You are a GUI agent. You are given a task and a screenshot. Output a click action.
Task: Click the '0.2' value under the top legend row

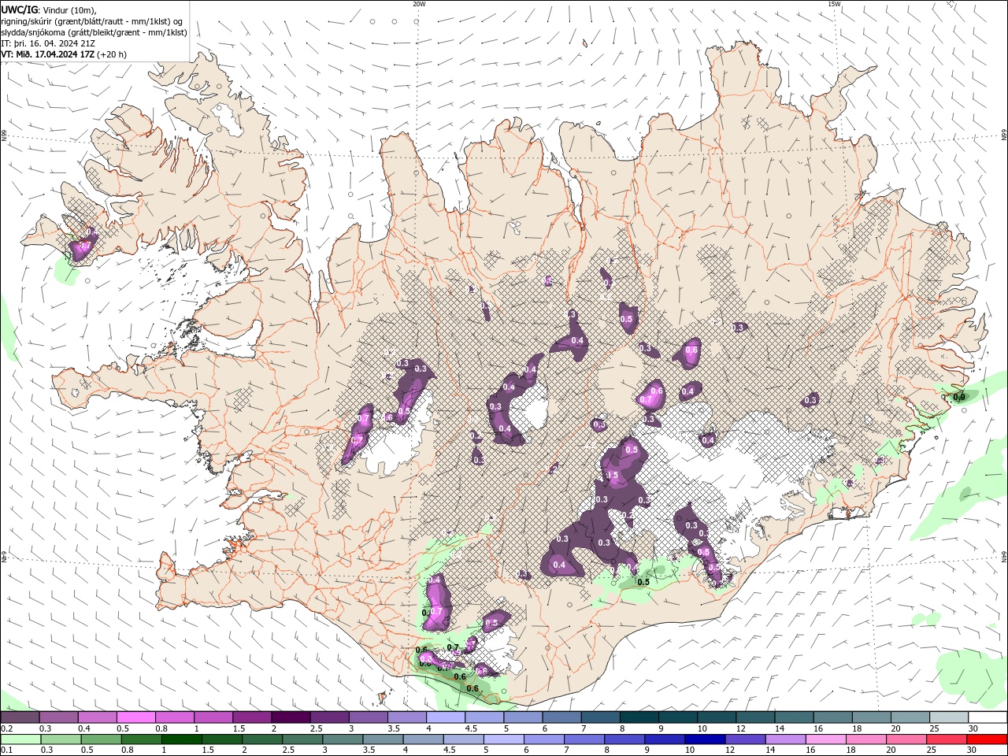coord(6,728)
